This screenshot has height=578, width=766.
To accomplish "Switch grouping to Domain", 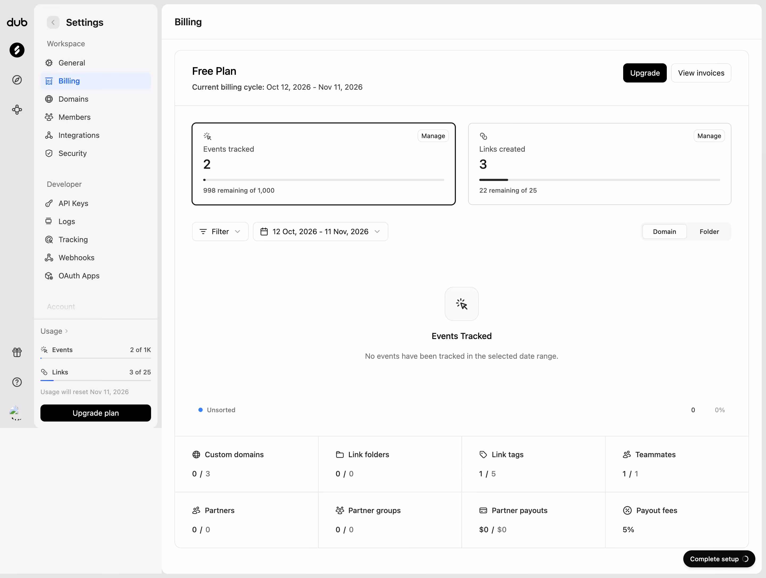I will (664, 232).
